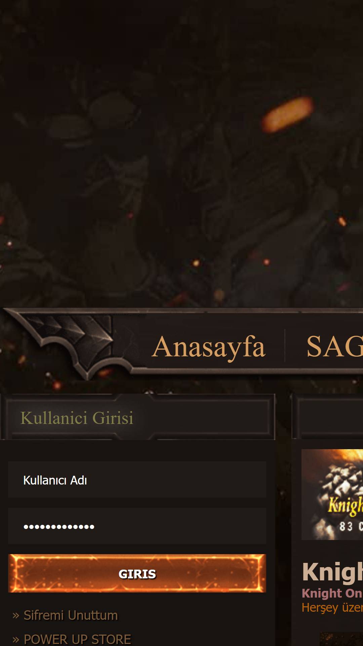363x646 pixels.
Task: Focus the masked password field
Action: 137,526
